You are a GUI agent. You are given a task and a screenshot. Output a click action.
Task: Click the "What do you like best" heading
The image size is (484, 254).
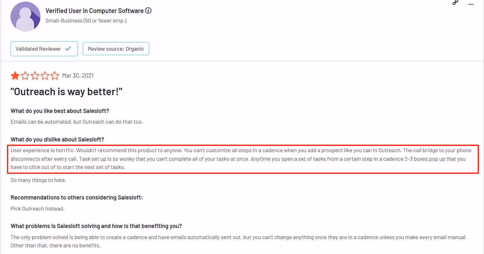(x=60, y=111)
